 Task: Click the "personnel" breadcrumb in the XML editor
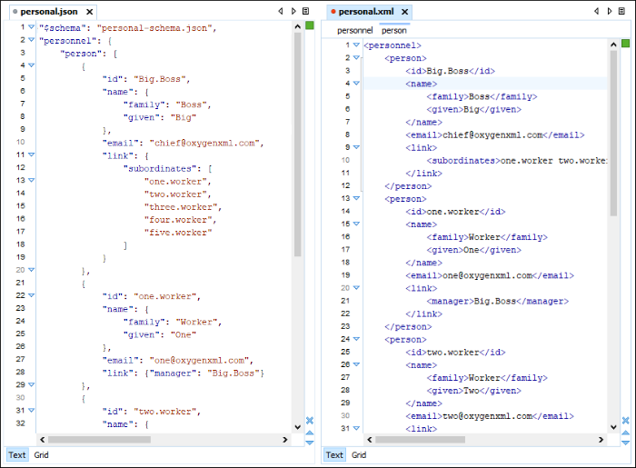354,30
